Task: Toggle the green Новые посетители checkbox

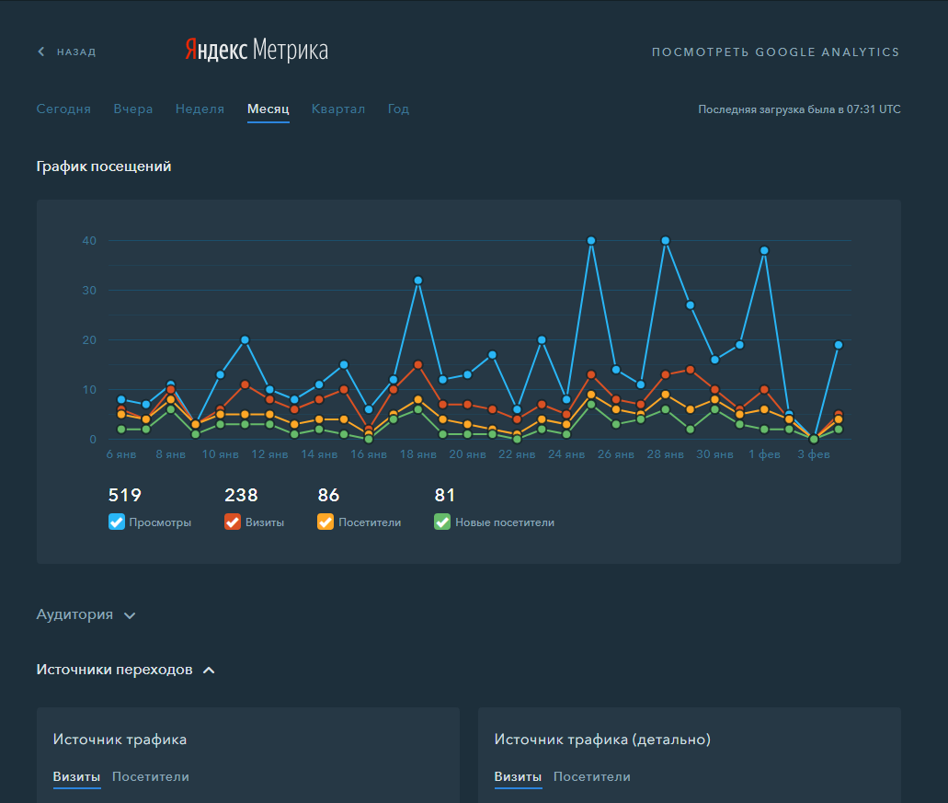Action: pos(442,522)
